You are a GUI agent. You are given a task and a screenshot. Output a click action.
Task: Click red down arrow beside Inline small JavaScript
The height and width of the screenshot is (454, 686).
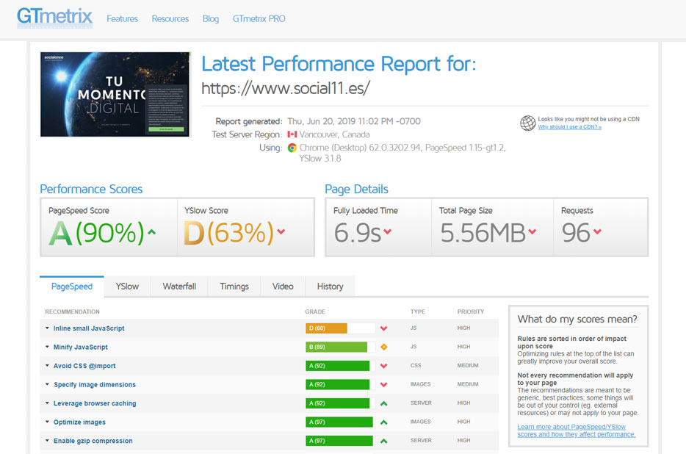coord(383,328)
